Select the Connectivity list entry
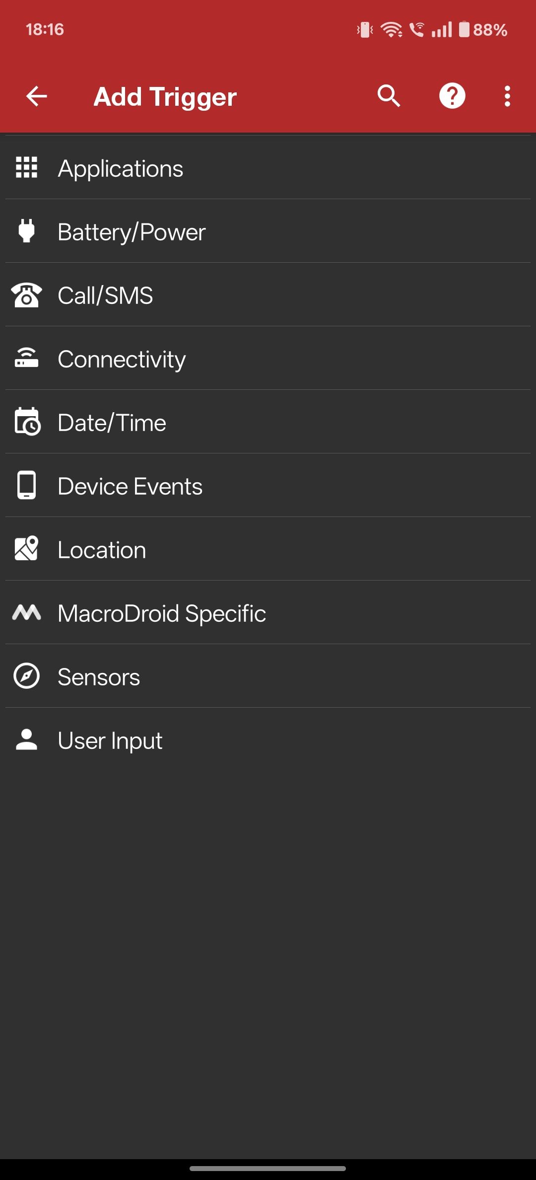The width and height of the screenshot is (536, 1180). [268, 358]
